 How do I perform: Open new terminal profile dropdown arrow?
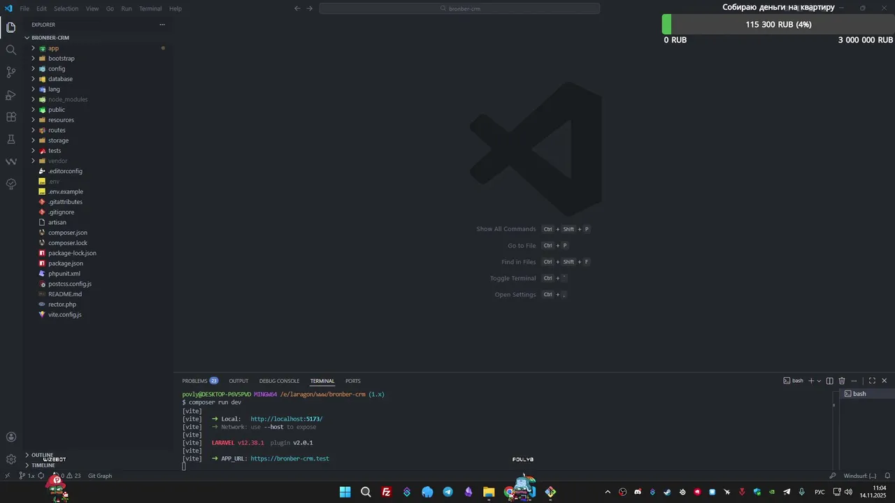tap(819, 381)
